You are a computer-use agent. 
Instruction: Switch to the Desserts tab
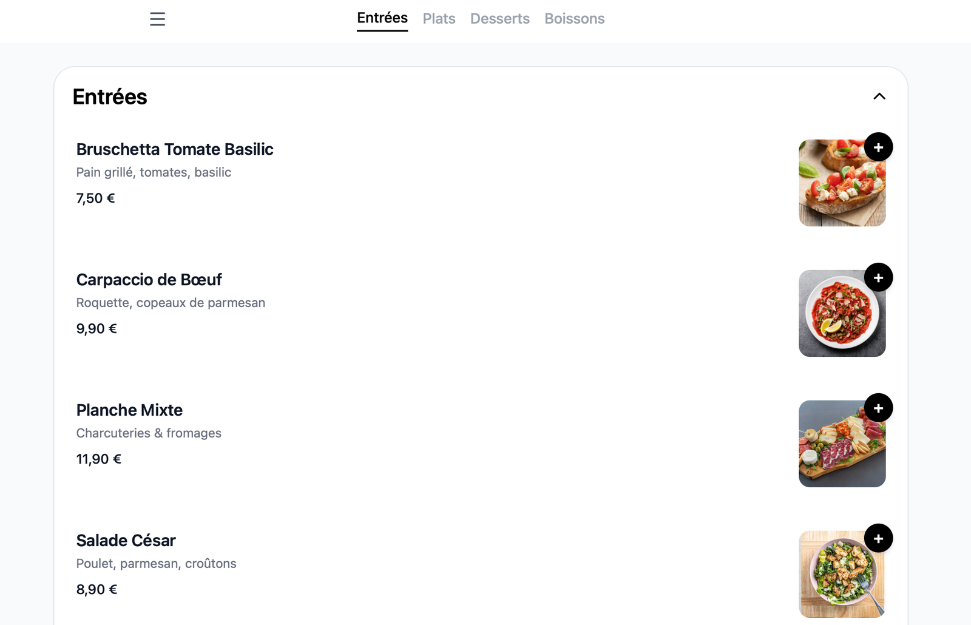pyautogui.click(x=499, y=19)
